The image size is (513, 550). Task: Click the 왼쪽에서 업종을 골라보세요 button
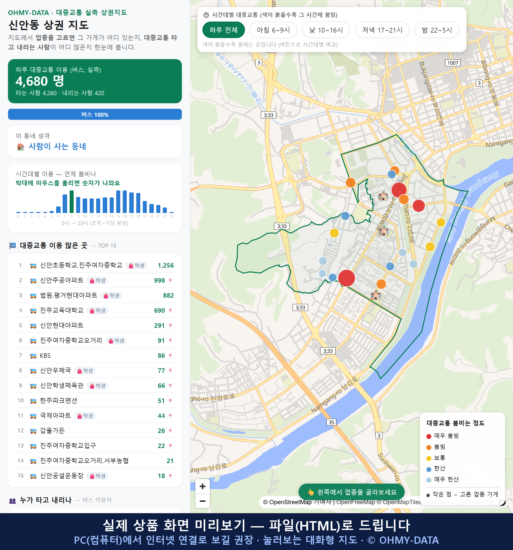(x=351, y=492)
